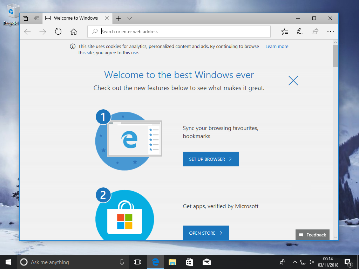Set these tabs aside
359x269 pixels.
[36, 18]
